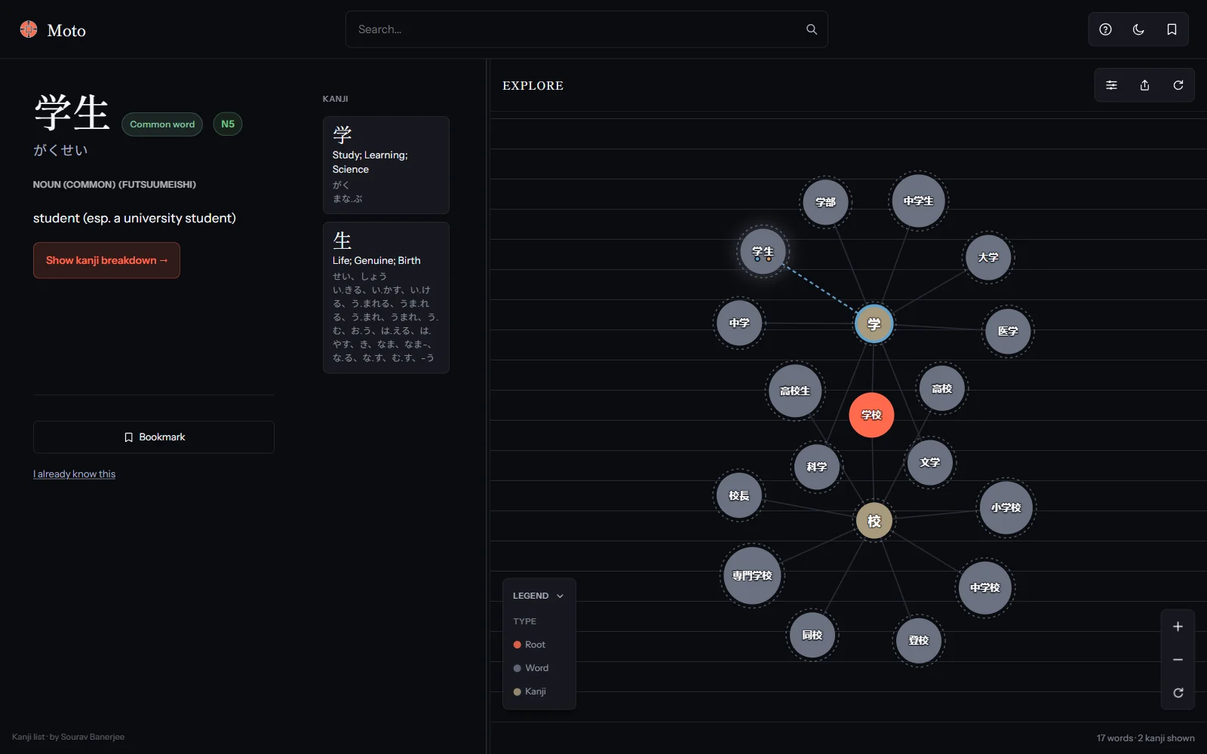1207x754 pixels.
Task: Open the help question mark icon
Action: coord(1105,29)
